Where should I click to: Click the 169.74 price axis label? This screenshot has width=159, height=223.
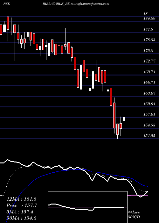(149, 72)
